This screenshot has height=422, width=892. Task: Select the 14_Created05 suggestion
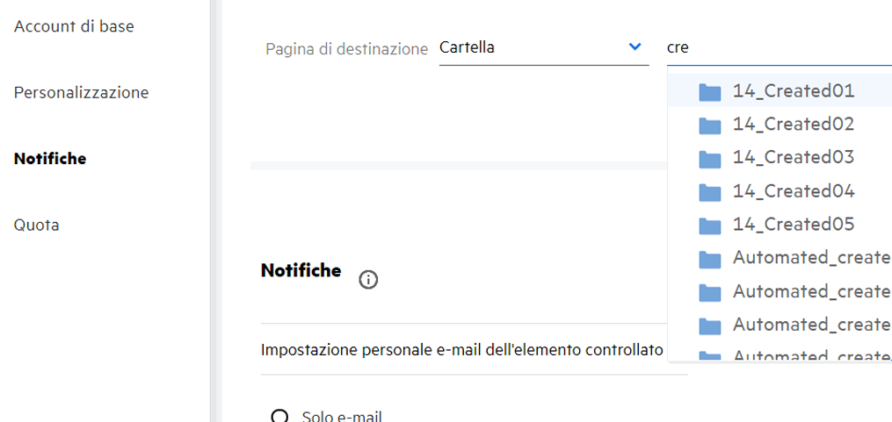click(x=794, y=225)
